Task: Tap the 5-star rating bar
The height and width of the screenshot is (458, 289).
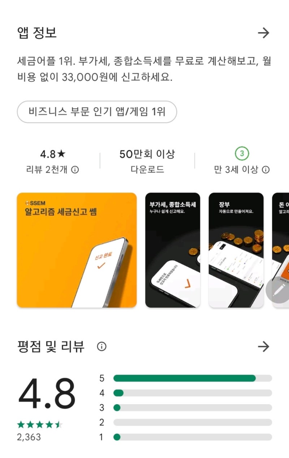Action: click(193, 378)
